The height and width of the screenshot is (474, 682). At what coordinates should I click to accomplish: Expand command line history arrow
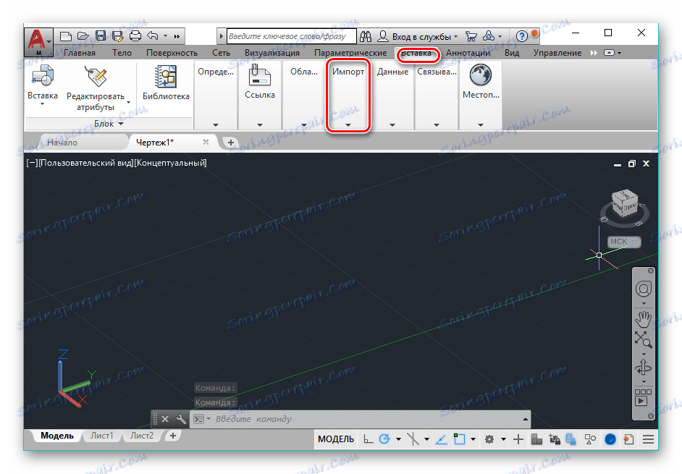[x=526, y=419]
